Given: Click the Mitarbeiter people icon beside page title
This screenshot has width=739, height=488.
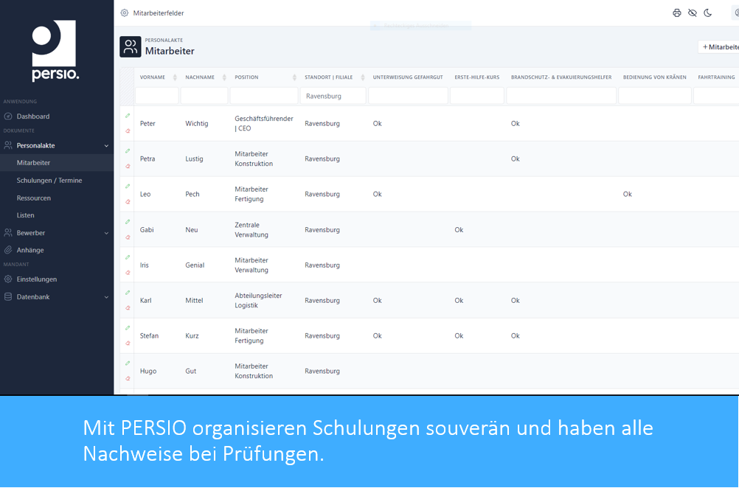Looking at the screenshot, I should tap(130, 47).
